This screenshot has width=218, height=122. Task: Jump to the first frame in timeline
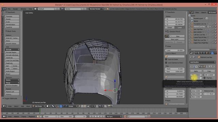point(90,117)
